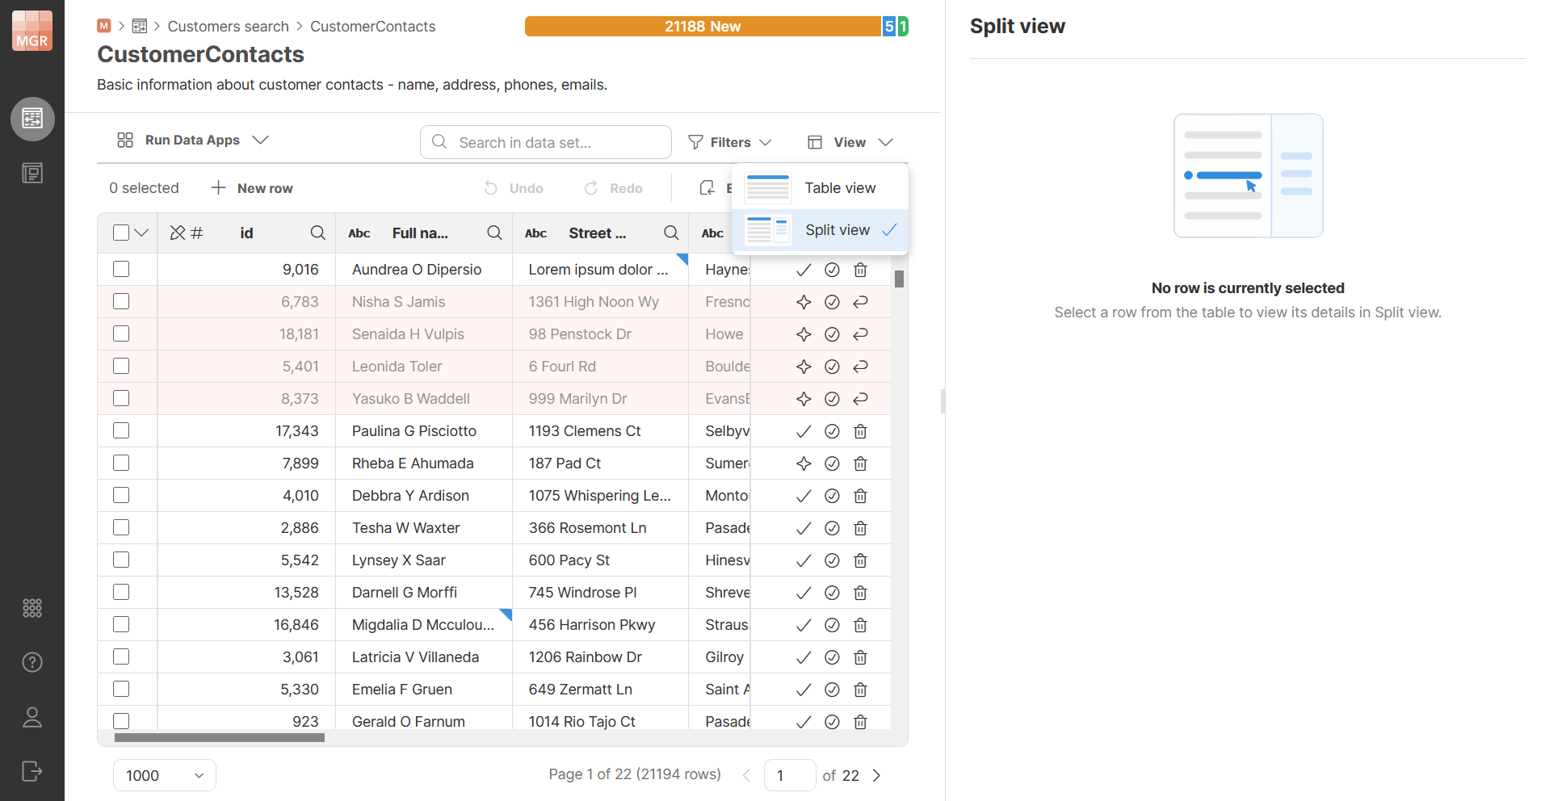Open the MGR app logo
This screenshot has width=1549, height=801.
coord(32,31)
